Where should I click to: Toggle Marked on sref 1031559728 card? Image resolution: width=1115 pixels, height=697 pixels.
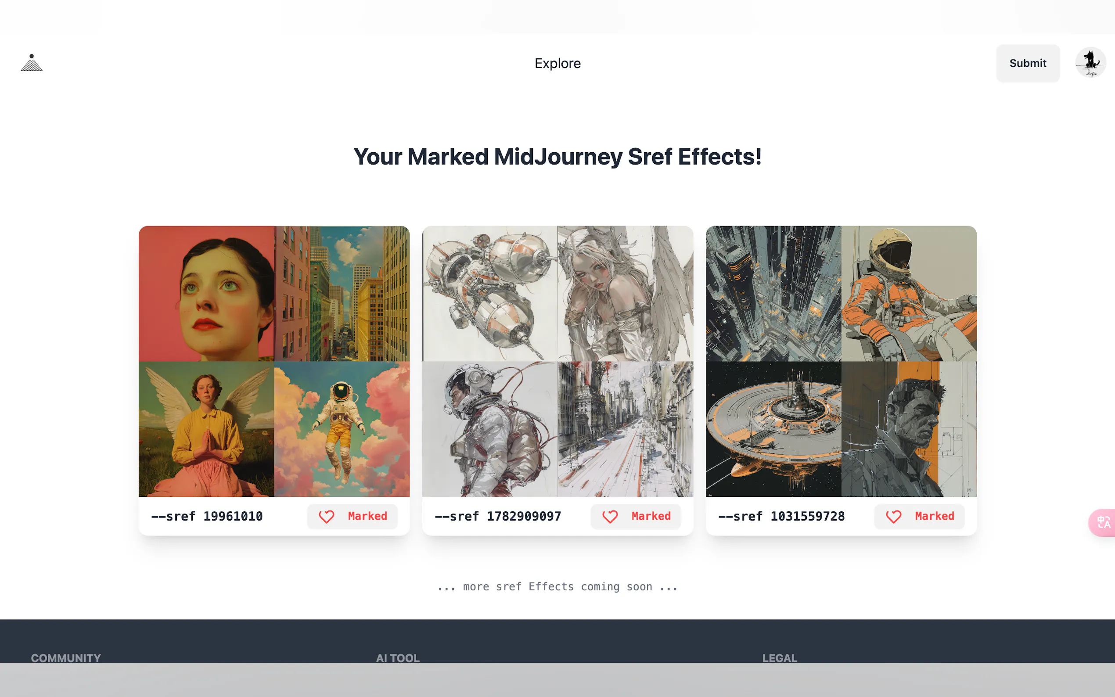click(919, 516)
